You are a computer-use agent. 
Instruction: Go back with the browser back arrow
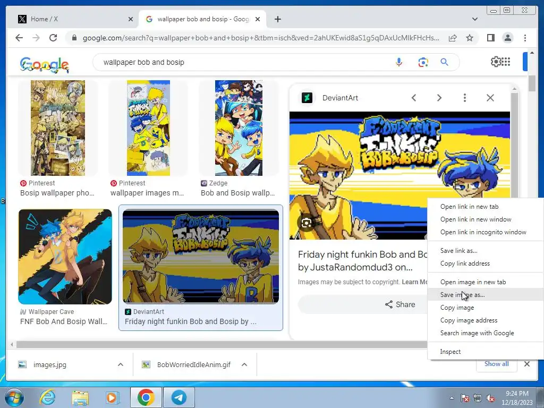pos(19,38)
